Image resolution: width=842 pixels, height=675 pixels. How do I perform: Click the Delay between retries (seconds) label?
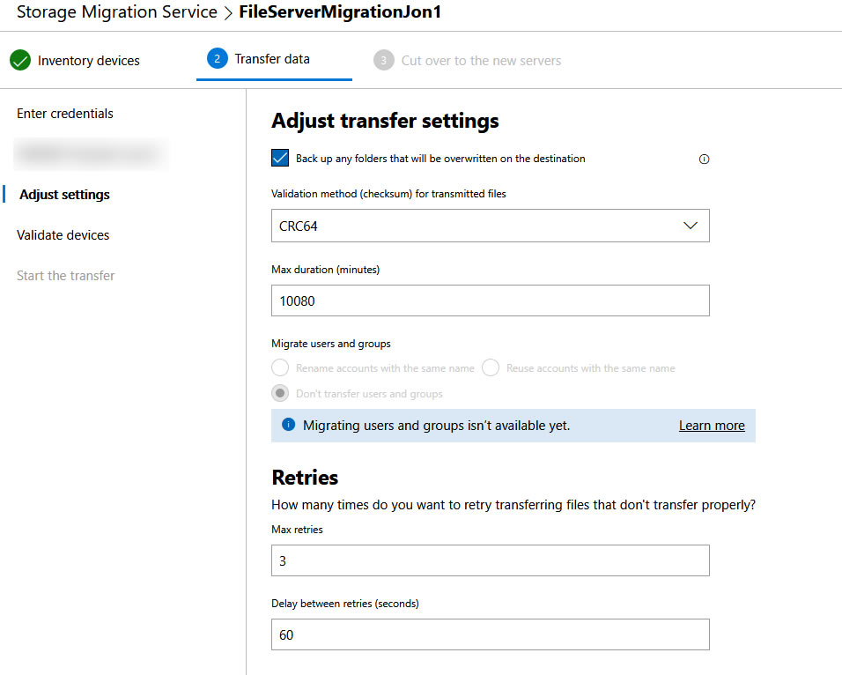click(344, 604)
